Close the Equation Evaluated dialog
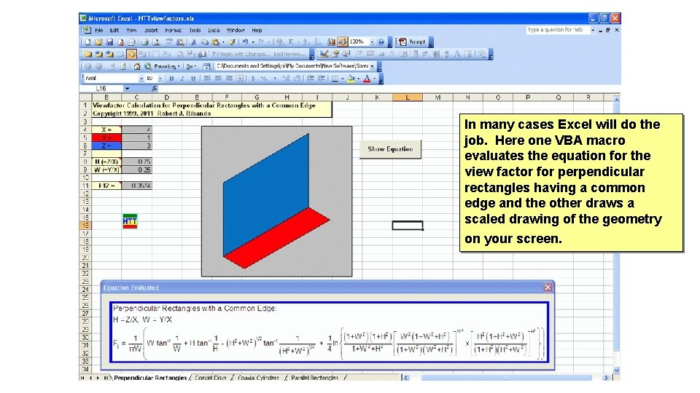Viewport: 700px width, 393px height. coord(548,287)
